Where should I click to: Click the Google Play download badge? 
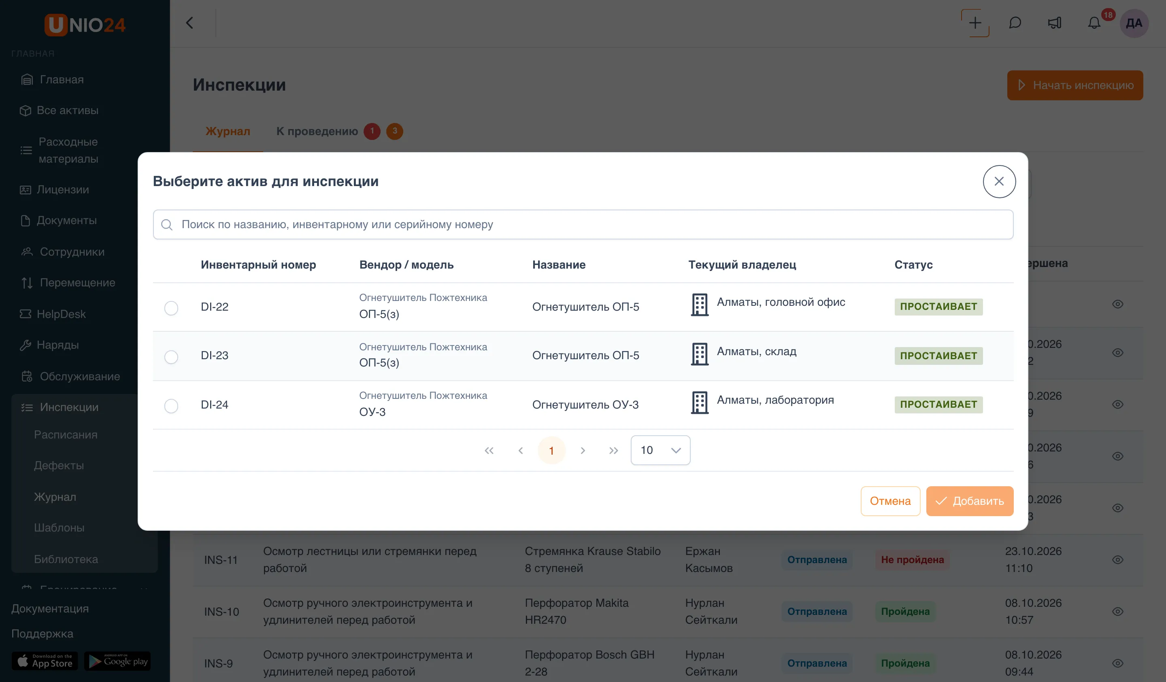117,661
